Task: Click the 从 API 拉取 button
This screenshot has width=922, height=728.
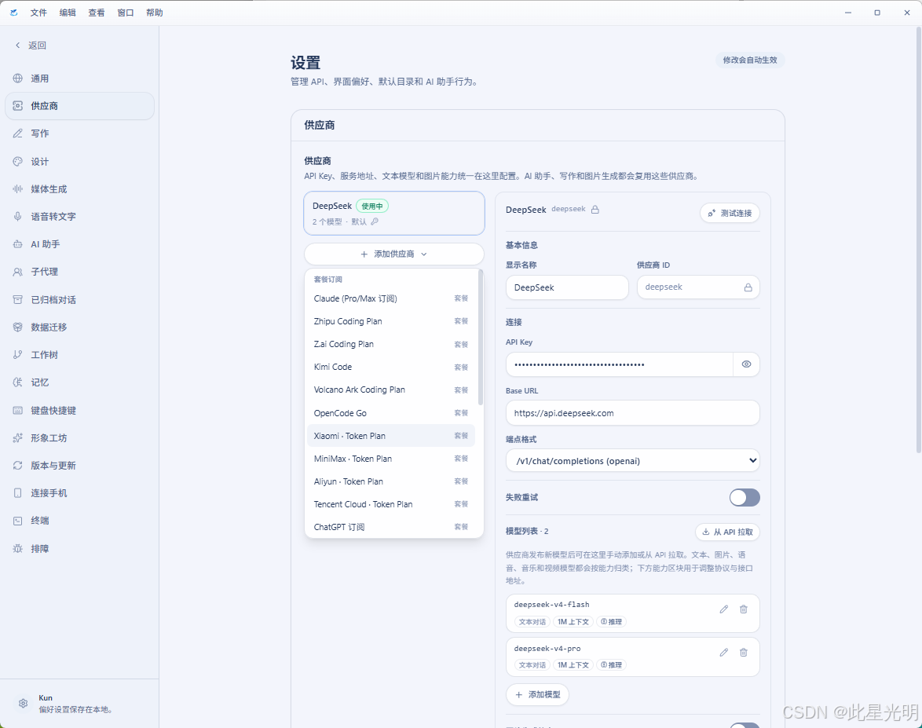Action: click(727, 532)
